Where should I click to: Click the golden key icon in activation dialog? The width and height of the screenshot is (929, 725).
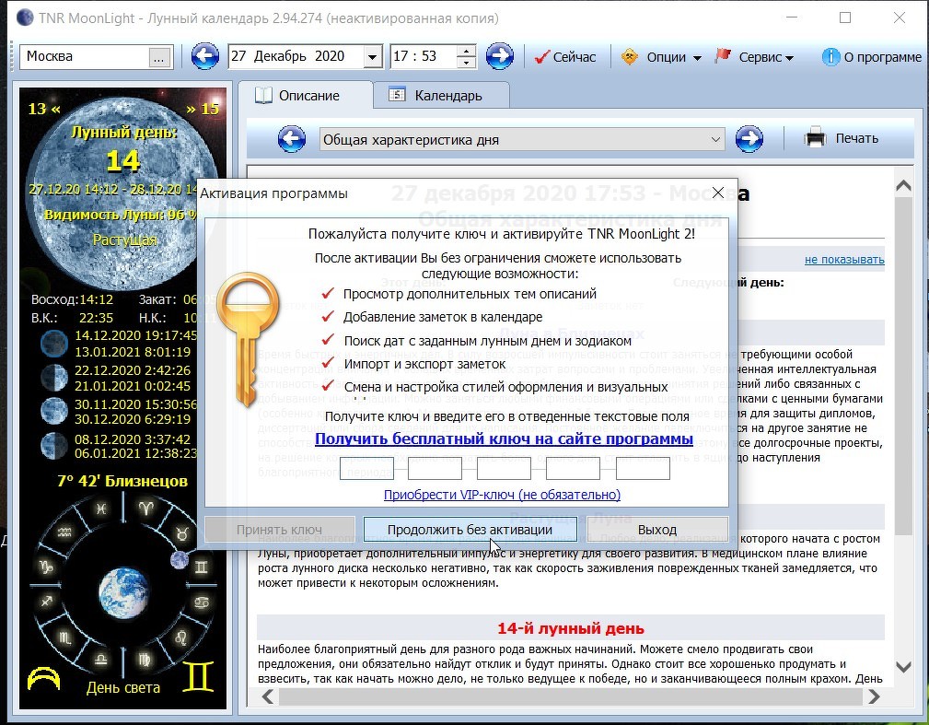248,339
